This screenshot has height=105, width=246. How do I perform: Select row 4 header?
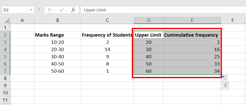tap(5, 49)
